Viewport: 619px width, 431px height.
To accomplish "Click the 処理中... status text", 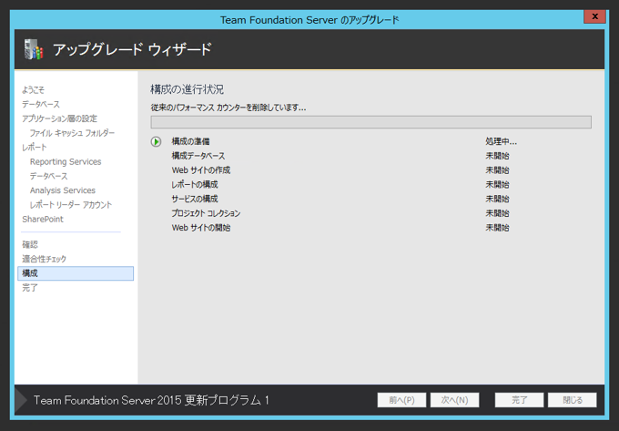I will coord(501,141).
